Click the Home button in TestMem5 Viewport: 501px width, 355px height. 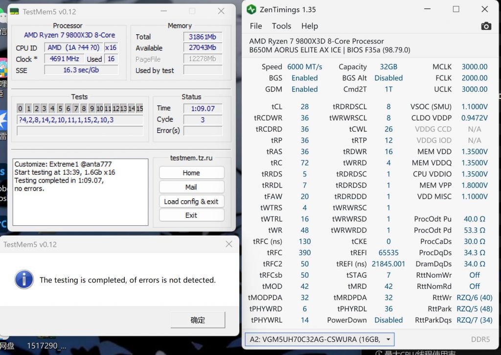coord(191,173)
